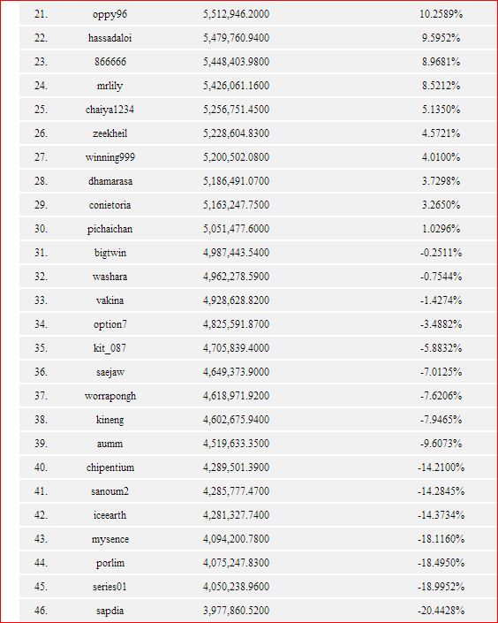Click the pichaichan name
The image size is (498, 623).
110,229
